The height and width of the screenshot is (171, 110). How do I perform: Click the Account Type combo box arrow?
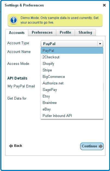(100, 44)
